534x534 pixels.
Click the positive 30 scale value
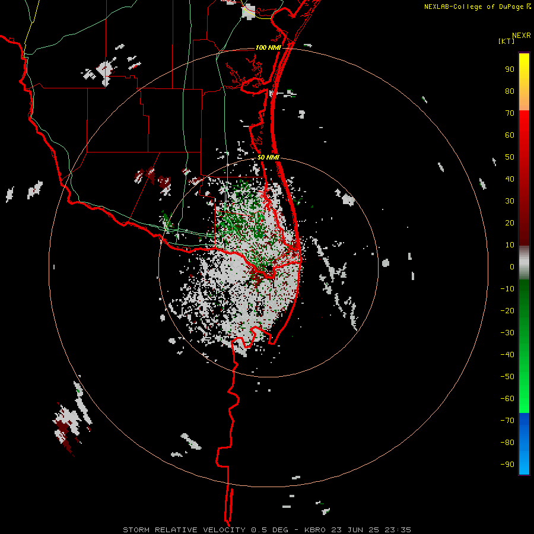point(510,201)
